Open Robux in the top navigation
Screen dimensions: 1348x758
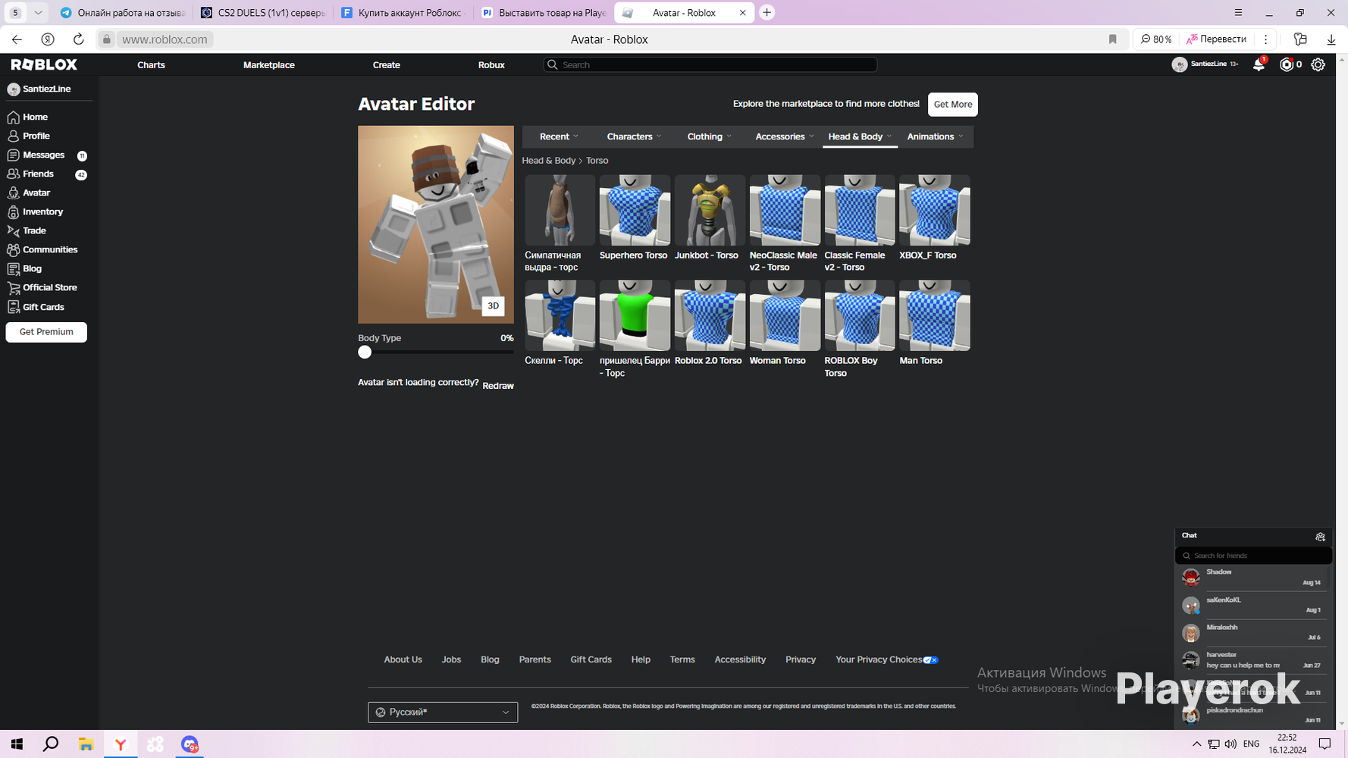491,64
